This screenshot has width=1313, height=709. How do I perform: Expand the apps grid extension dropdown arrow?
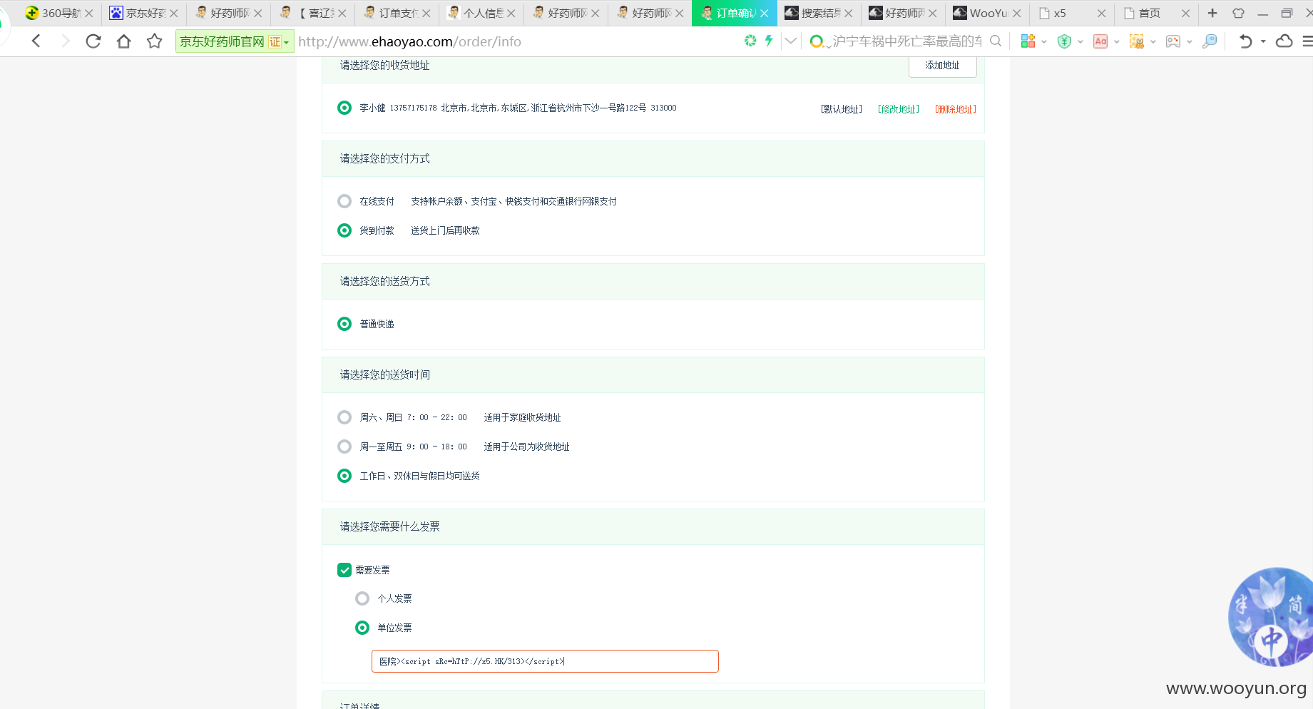1044,41
